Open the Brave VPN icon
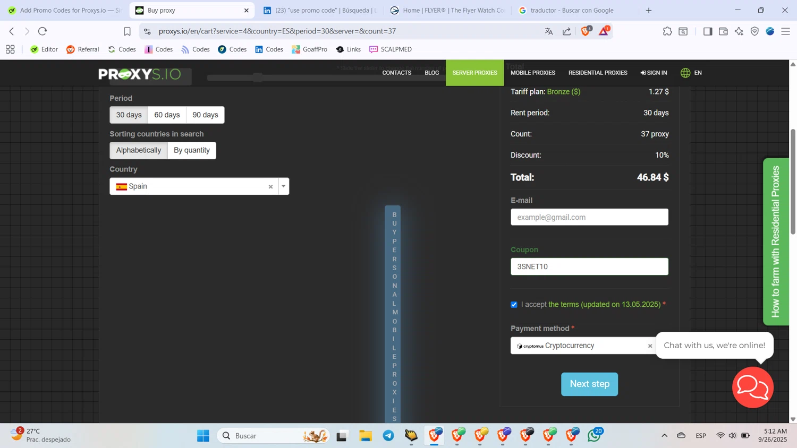Image resolution: width=797 pixels, height=448 pixels. click(754, 31)
